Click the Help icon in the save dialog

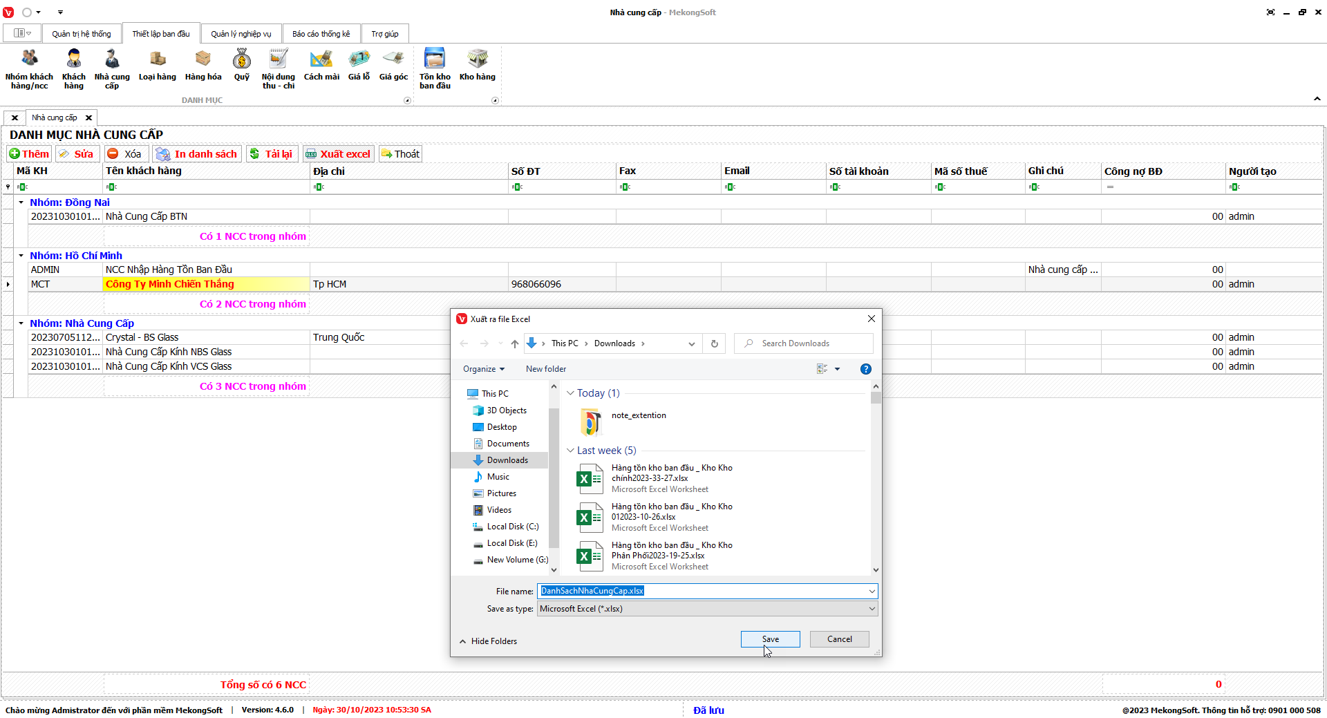tap(865, 369)
